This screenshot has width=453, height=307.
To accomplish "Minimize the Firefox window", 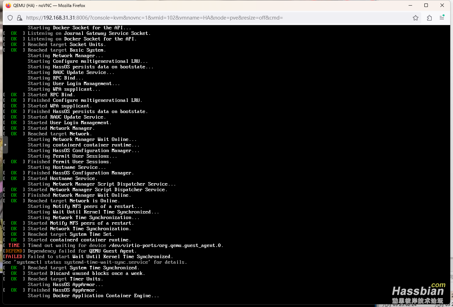I will pyautogui.click(x=410, y=6).
